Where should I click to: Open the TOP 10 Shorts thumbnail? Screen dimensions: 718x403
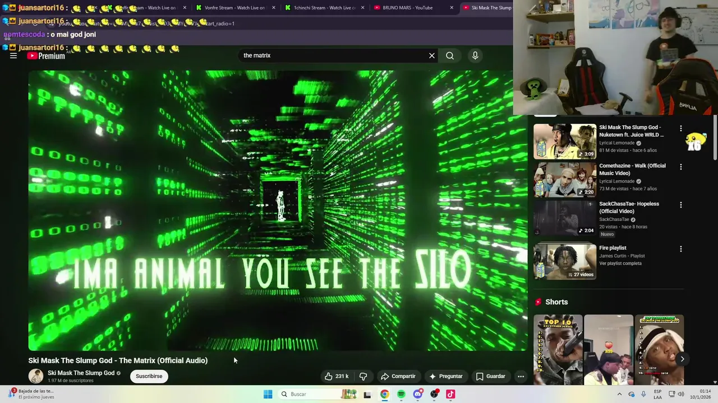[x=558, y=350]
